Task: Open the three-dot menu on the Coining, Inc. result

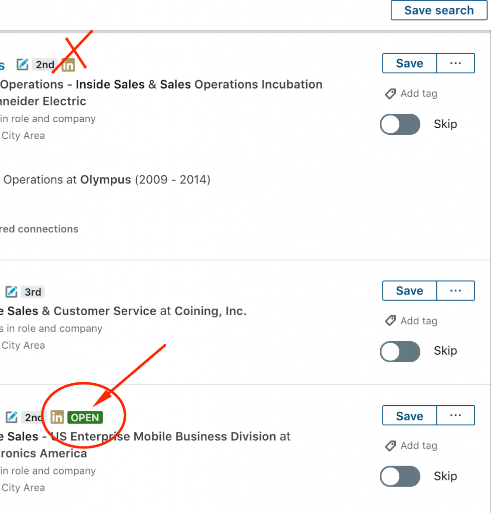Action: [455, 291]
